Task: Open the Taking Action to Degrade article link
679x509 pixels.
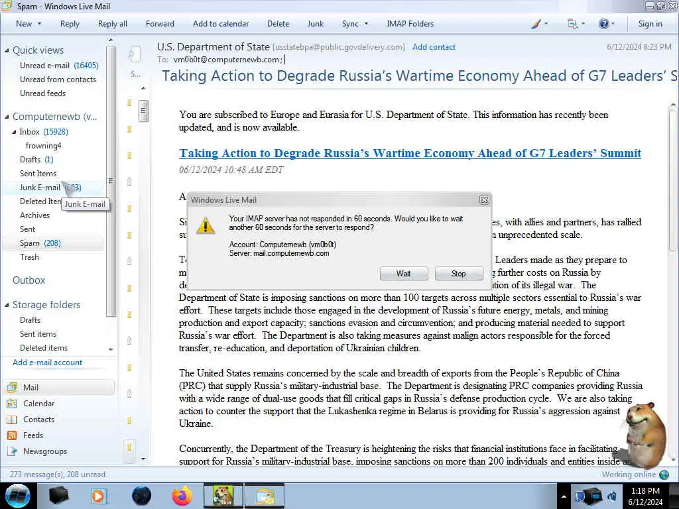Action: tap(410, 153)
